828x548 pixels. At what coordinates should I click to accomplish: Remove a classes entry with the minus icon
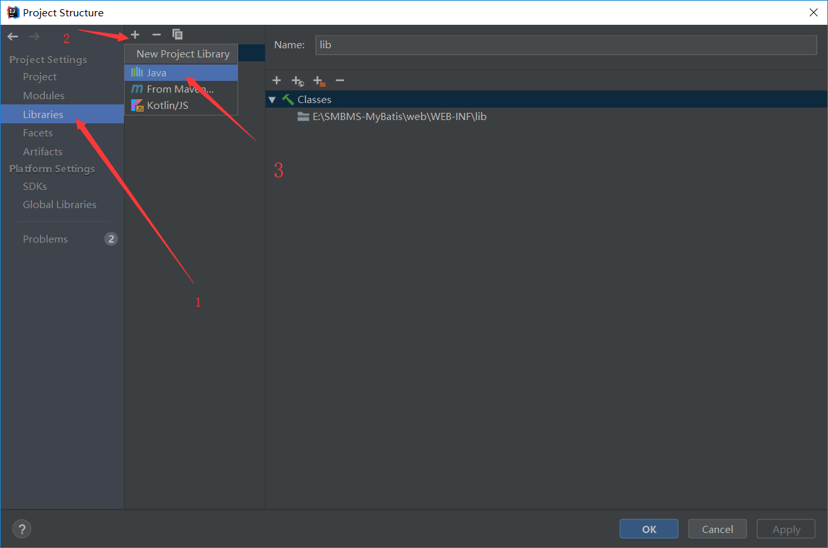(x=339, y=80)
